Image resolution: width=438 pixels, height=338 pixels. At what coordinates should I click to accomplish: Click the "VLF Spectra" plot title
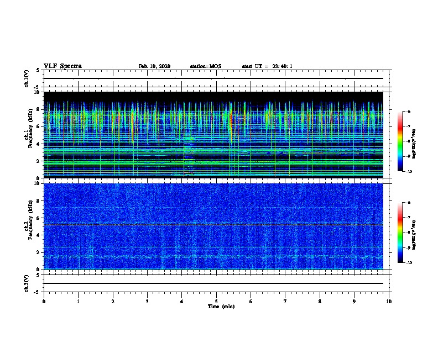pos(62,66)
